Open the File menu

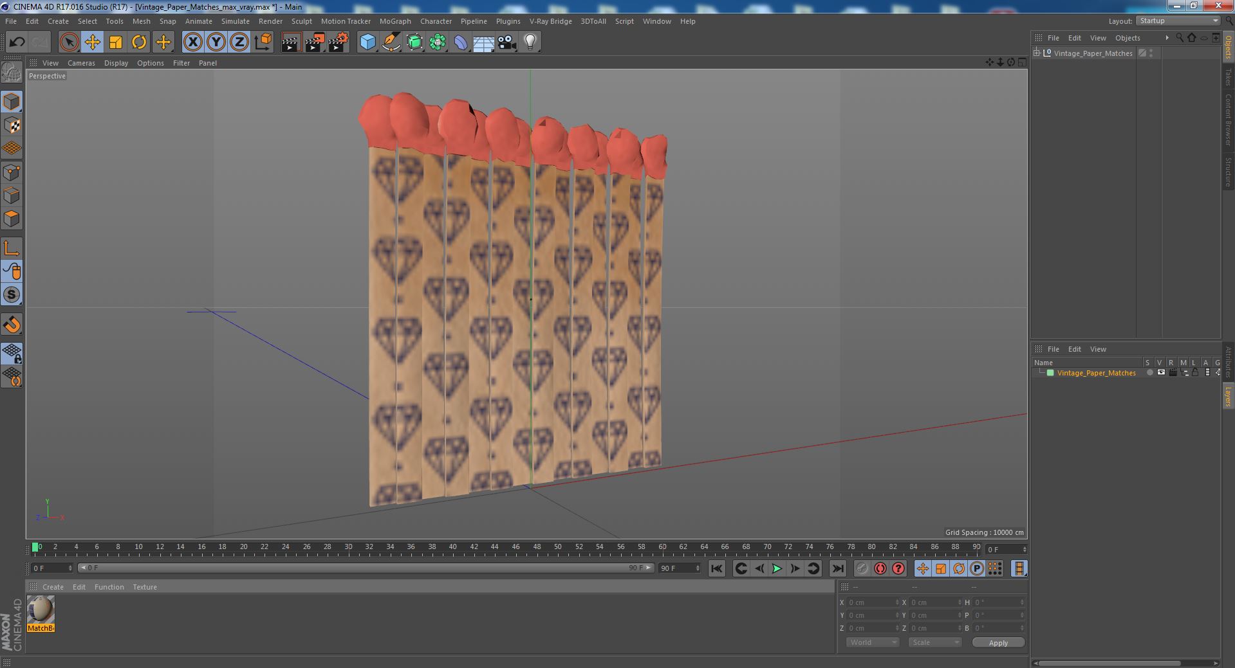(x=11, y=21)
